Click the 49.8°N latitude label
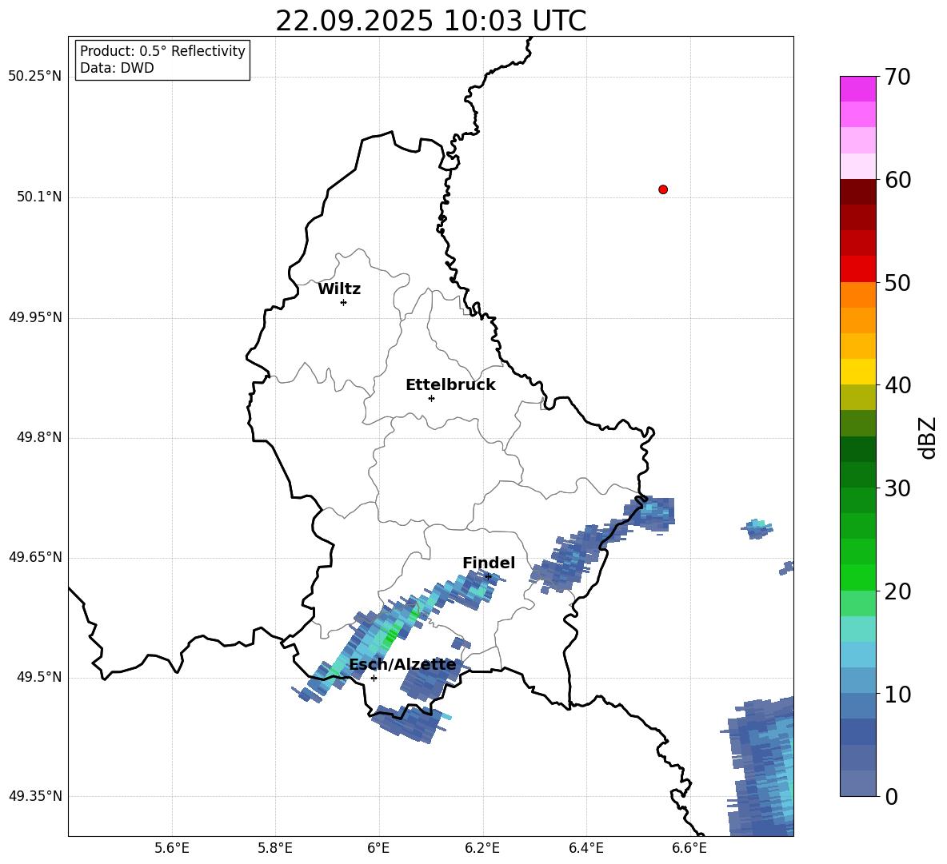 pyautogui.click(x=38, y=437)
